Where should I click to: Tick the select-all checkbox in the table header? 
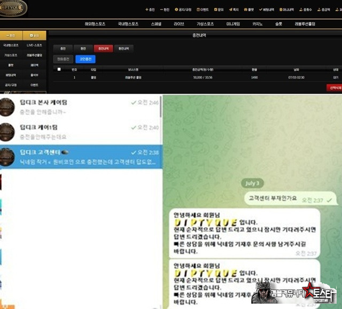59,69
